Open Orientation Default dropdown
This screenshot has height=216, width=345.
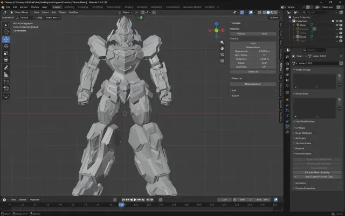[x=25, y=18]
